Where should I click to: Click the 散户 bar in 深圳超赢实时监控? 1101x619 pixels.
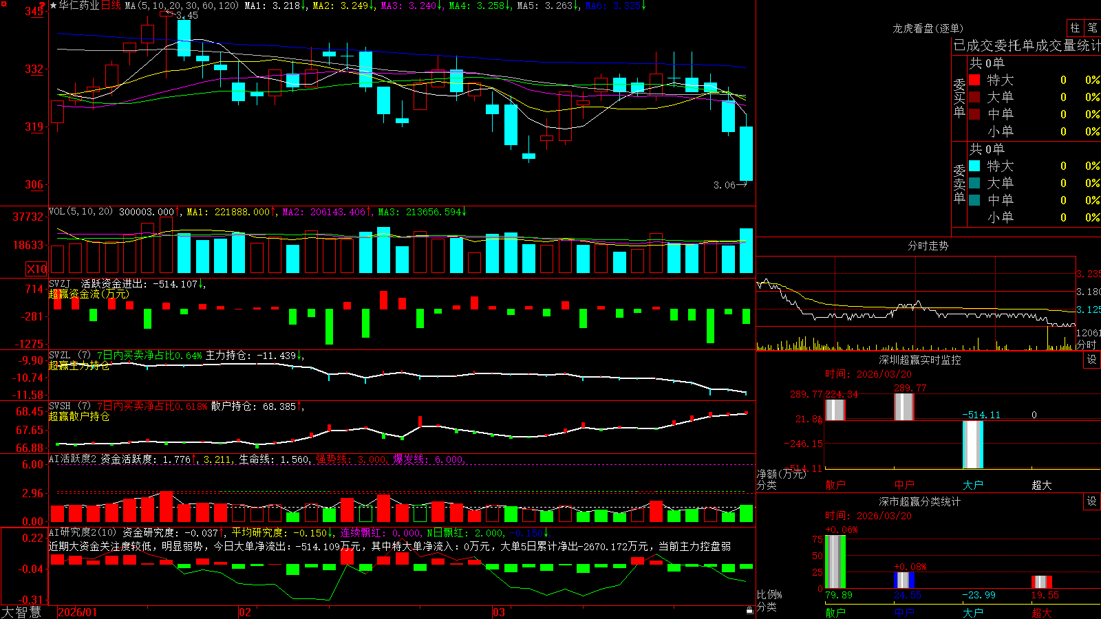coord(835,410)
